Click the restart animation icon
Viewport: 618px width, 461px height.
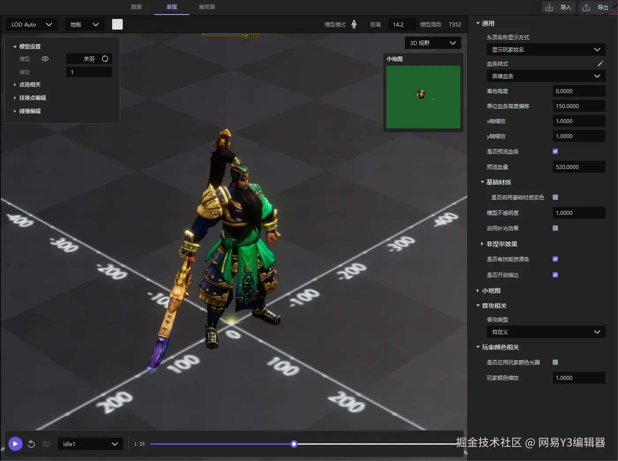pyautogui.click(x=31, y=444)
